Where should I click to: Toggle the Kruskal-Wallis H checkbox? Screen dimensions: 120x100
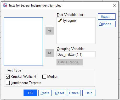pyautogui.click(x=8, y=77)
